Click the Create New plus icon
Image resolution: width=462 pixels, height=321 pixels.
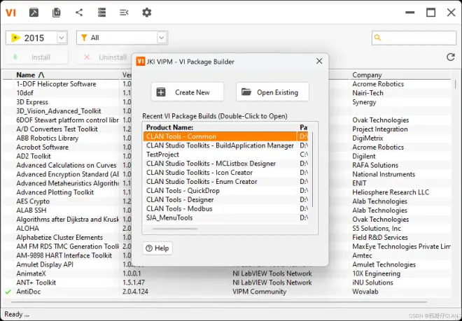[x=161, y=92]
